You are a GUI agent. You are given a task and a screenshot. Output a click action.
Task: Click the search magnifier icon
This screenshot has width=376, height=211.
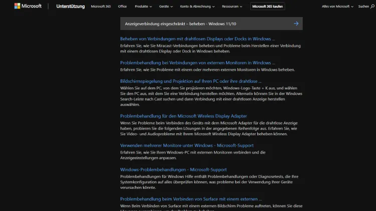[x=372, y=6]
